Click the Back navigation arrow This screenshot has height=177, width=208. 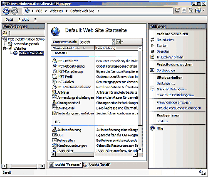(x=6, y=11)
